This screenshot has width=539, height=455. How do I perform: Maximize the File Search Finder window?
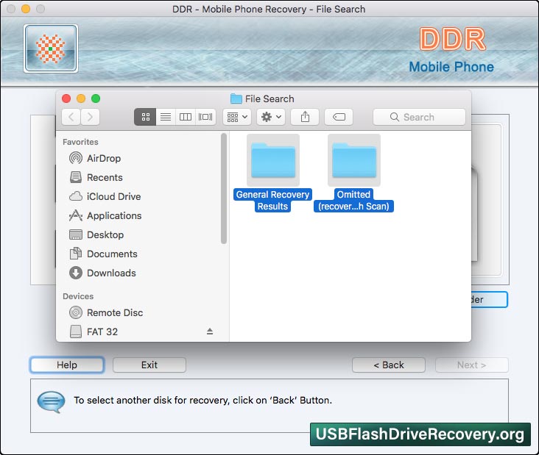tap(96, 98)
